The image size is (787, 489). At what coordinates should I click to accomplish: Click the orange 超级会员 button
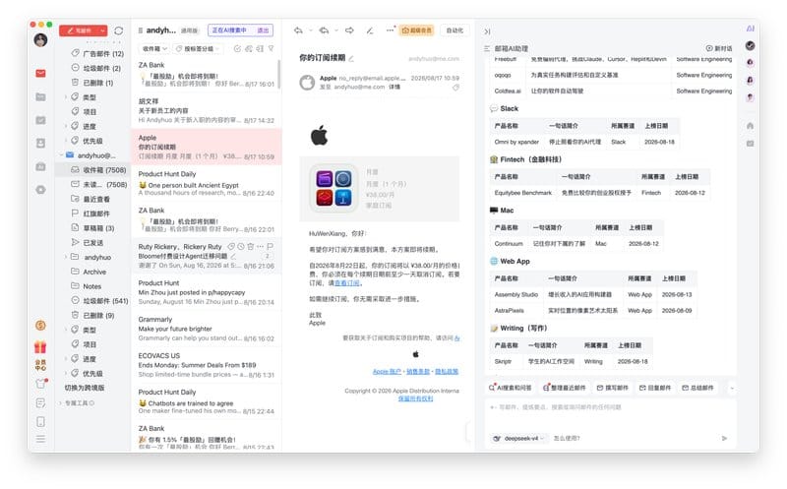coord(416,31)
